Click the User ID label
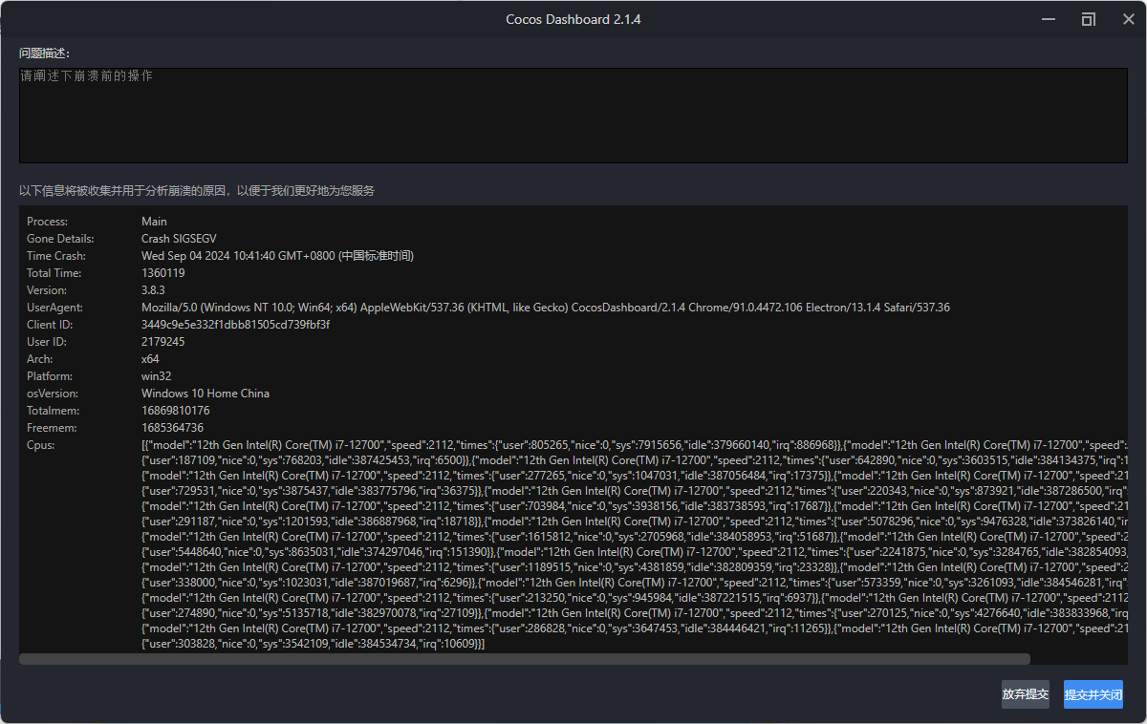This screenshot has width=1147, height=724. tap(46, 342)
